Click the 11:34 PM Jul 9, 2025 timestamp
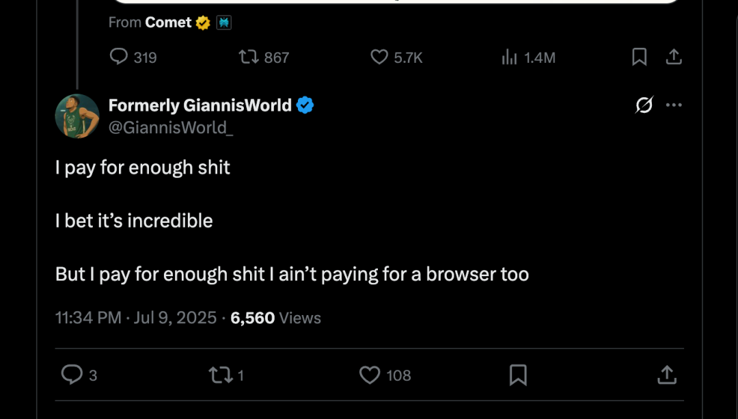738x419 pixels. click(135, 318)
